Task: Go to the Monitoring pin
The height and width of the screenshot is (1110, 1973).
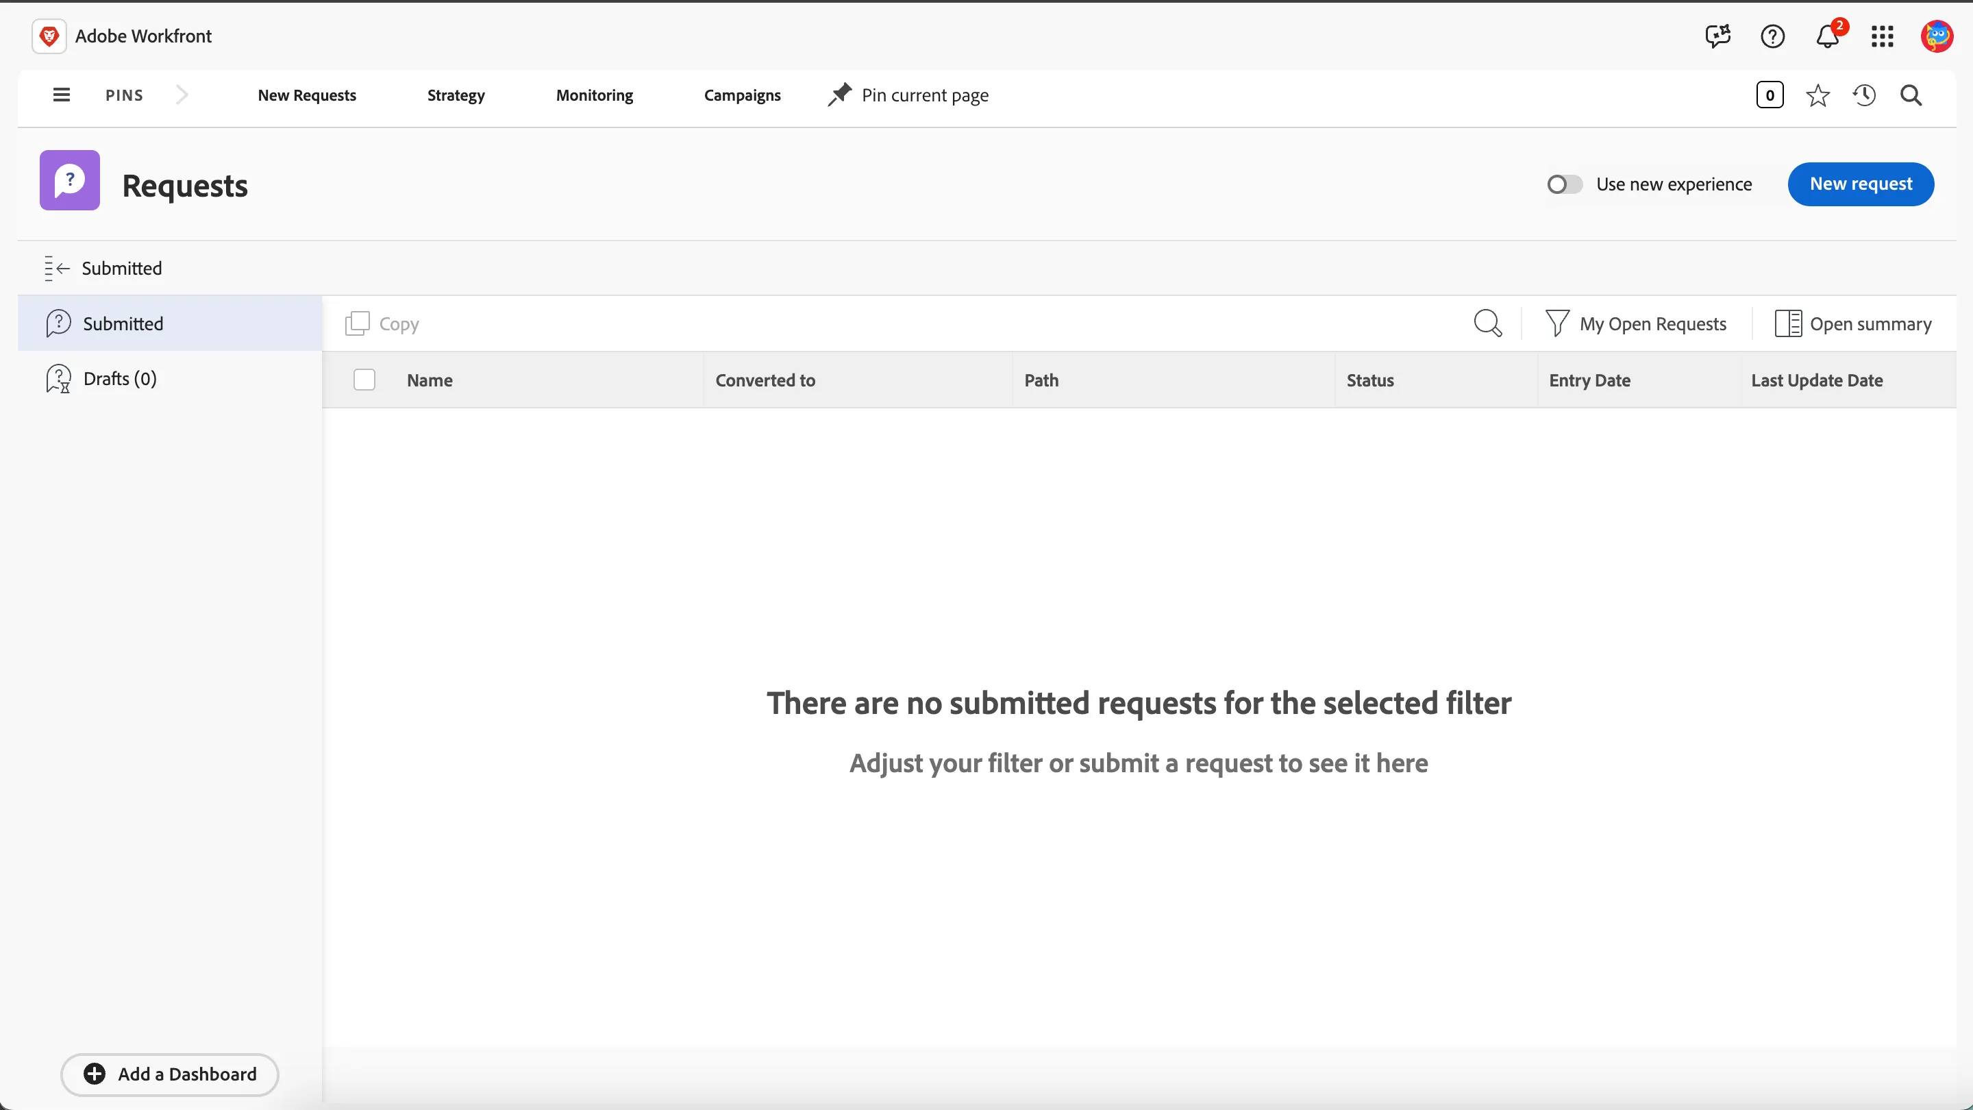Action: click(595, 95)
